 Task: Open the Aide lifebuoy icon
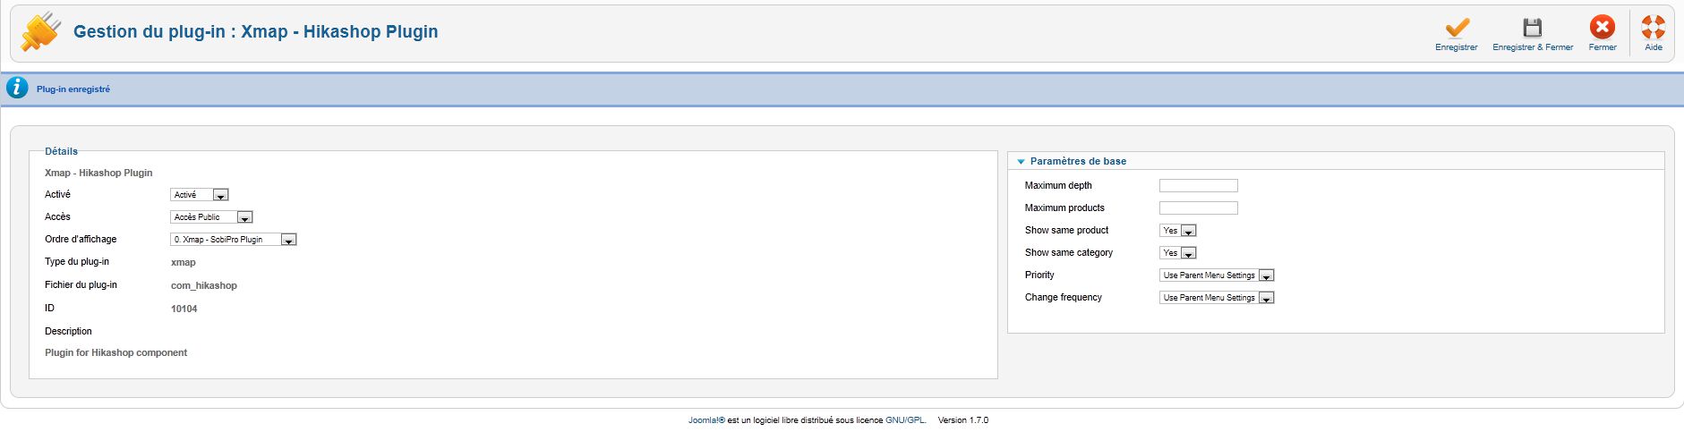click(1654, 28)
